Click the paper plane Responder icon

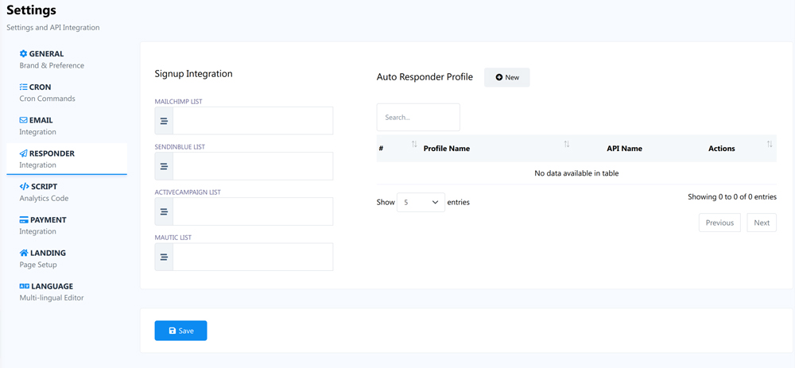(23, 153)
